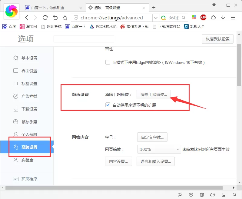Toggle the sound speaker icon in status bar
This screenshot has width=242, height=199.
[212, 195]
